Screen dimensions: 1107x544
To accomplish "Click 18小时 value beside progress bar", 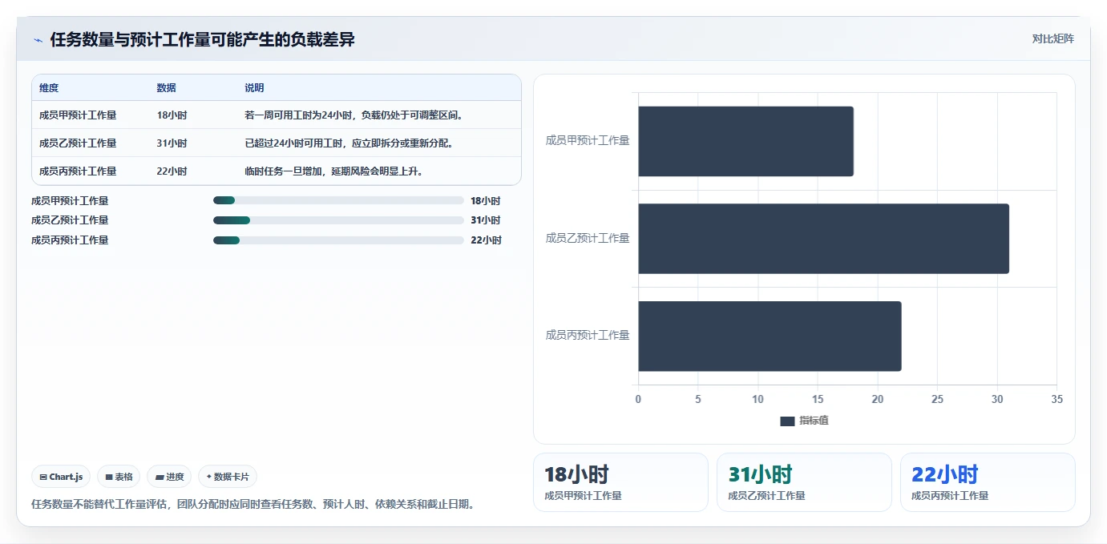I will click(x=486, y=201).
